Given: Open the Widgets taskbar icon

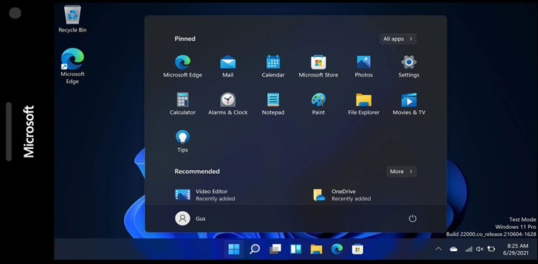Looking at the screenshot, I should tap(296, 249).
